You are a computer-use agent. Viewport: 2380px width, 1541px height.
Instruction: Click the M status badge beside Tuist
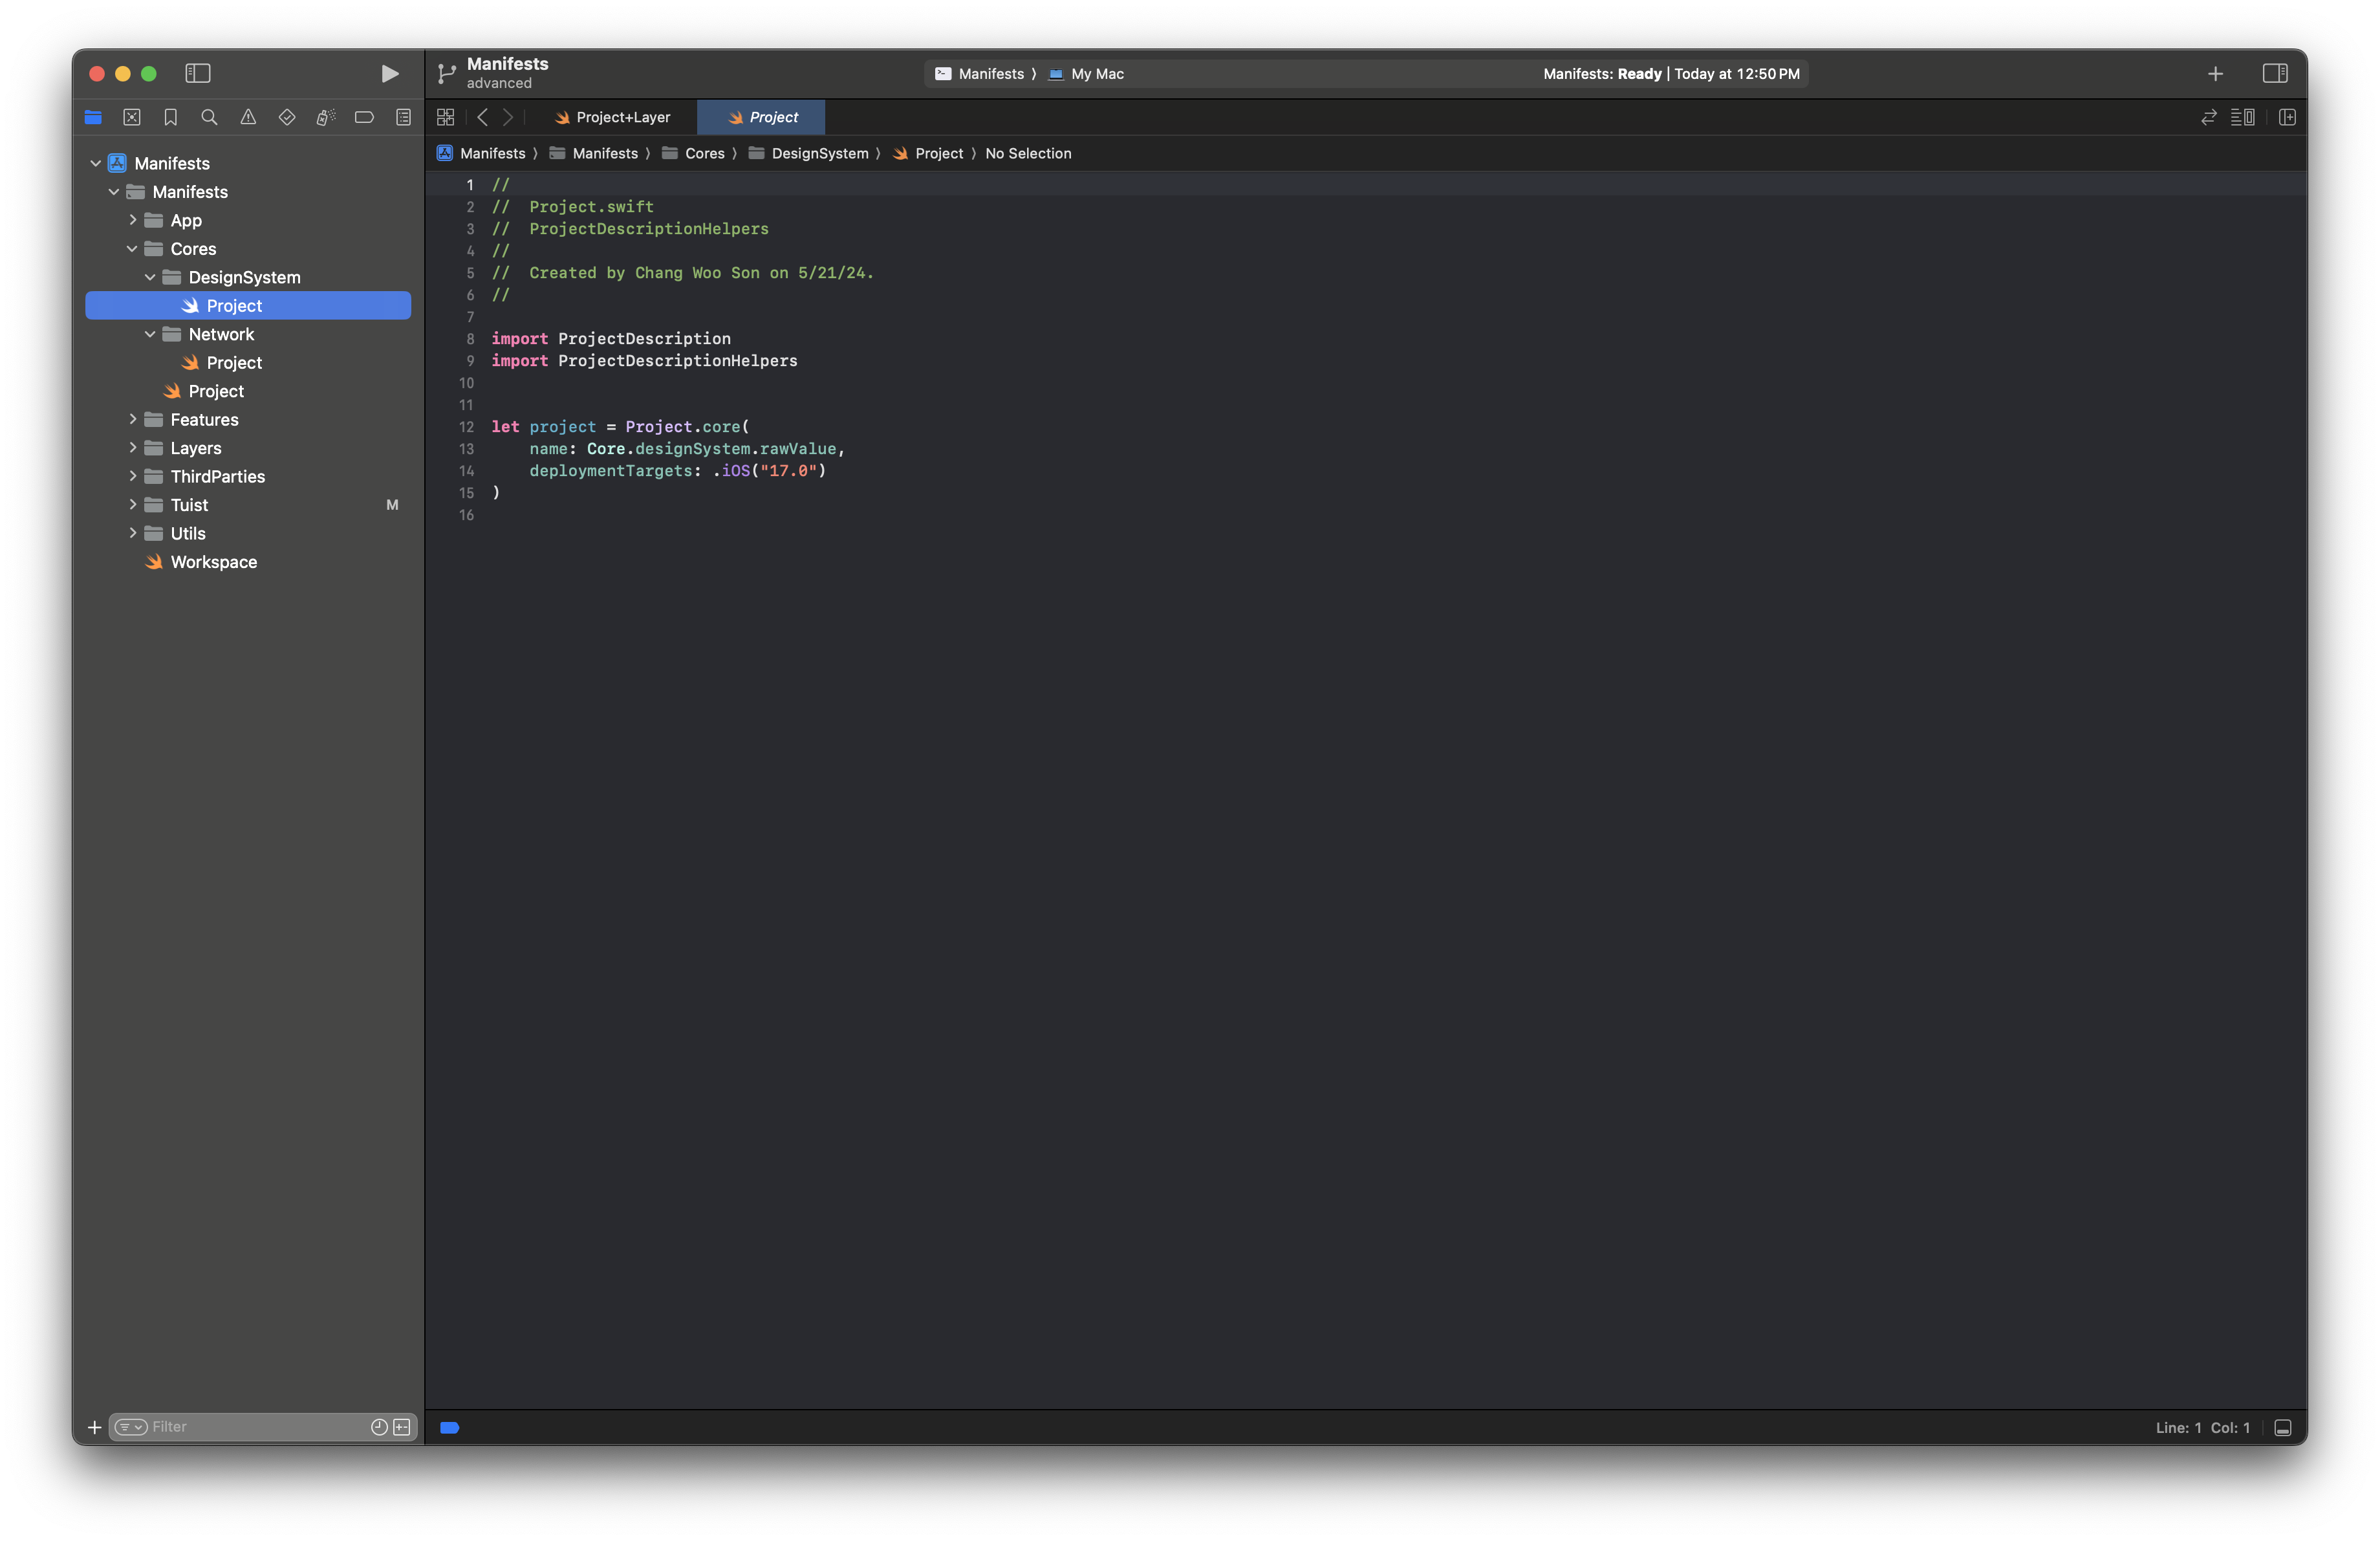(x=392, y=505)
